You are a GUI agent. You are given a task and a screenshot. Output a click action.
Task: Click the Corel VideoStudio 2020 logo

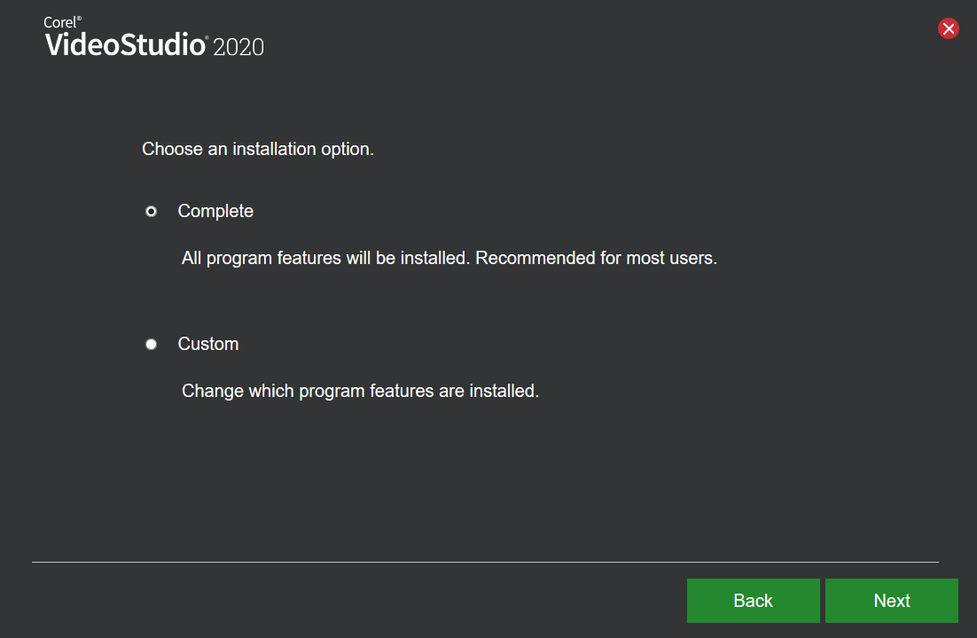(154, 37)
